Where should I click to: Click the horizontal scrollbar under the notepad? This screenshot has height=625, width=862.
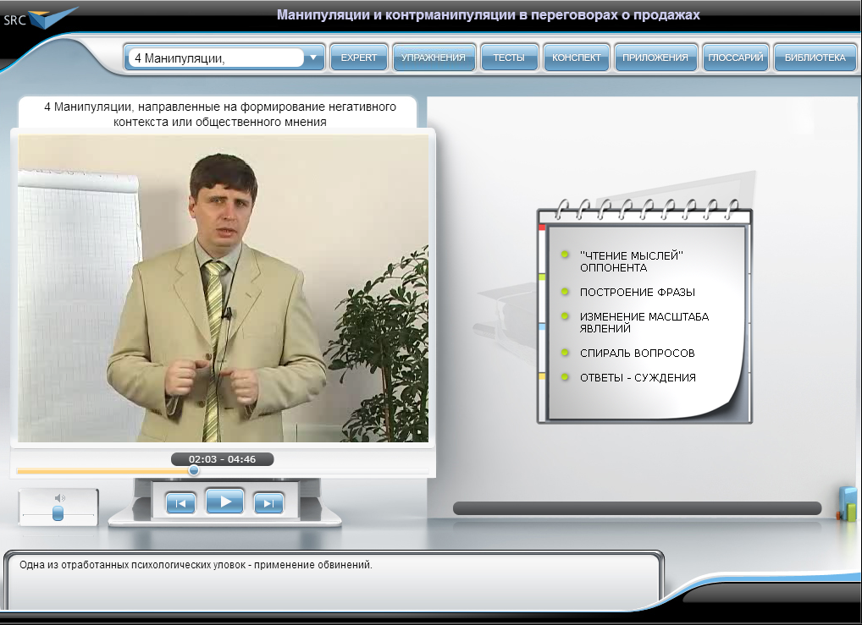[x=637, y=508]
